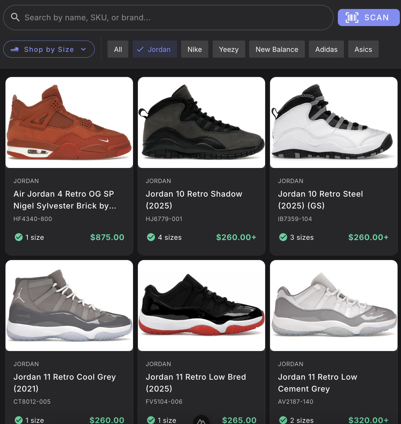Expand the Shop by Size dropdown chevron
401x424 pixels.
tap(83, 49)
